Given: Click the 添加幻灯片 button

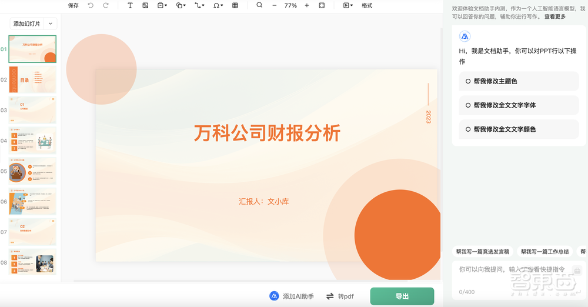Looking at the screenshot, I should tap(26, 24).
